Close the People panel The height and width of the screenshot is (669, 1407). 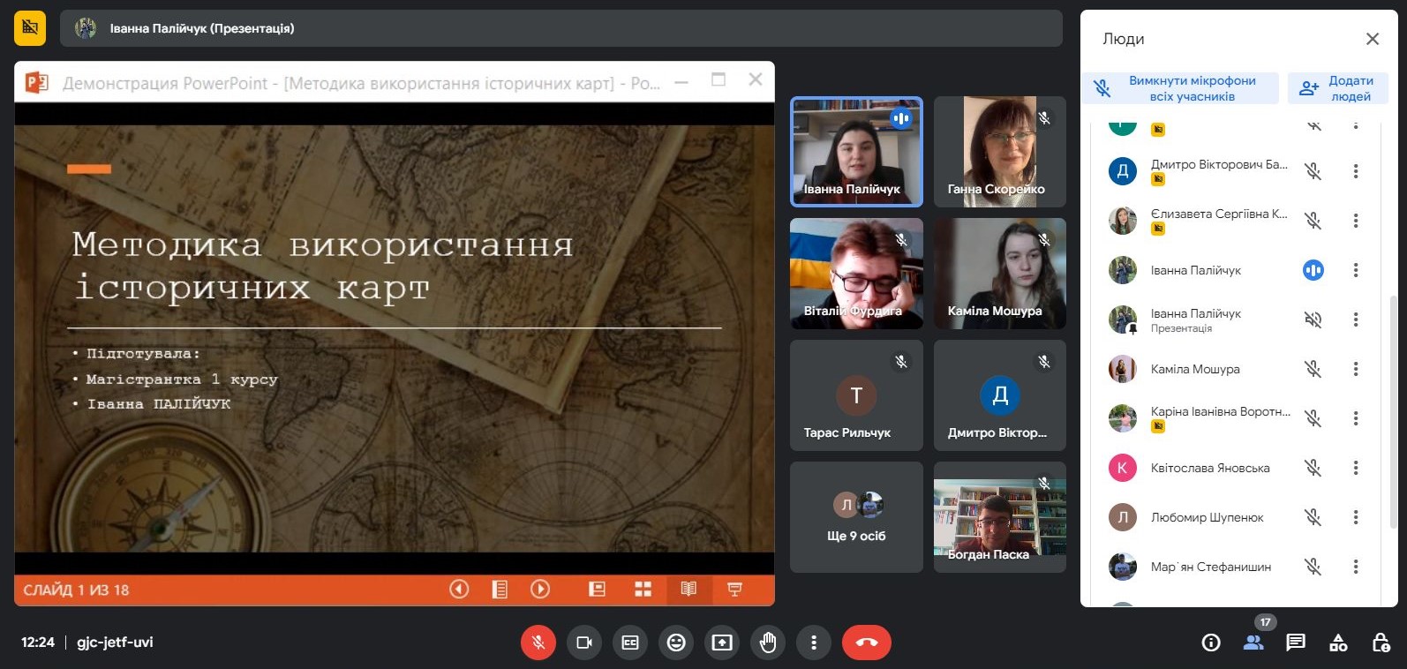[x=1372, y=39]
